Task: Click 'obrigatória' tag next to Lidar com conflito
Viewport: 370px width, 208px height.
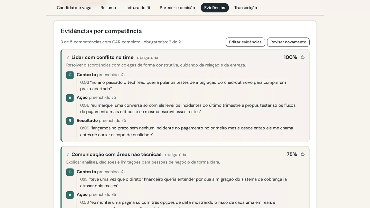Action: [147, 58]
